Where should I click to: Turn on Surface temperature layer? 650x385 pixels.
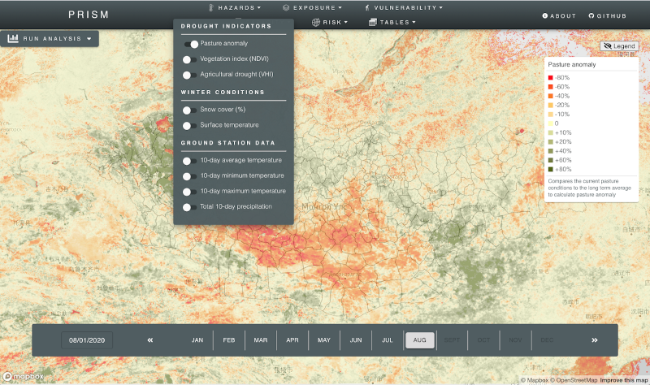pyautogui.click(x=189, y=126)
